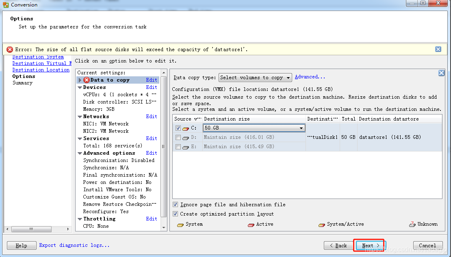Click the System/Active legend drive icon
Screen dimensions: 451x257
click(322, 225)
